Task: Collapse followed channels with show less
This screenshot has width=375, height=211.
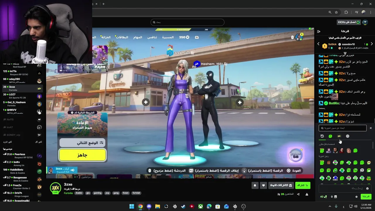Action: [38, 142]
